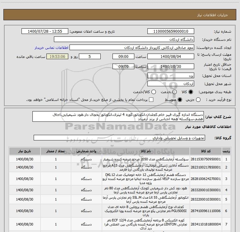Click the آنالایزر ژنتیکی A15 item name
Image resolution: width=240 pixels, height=232 pixels.
(x=146, y=168)
